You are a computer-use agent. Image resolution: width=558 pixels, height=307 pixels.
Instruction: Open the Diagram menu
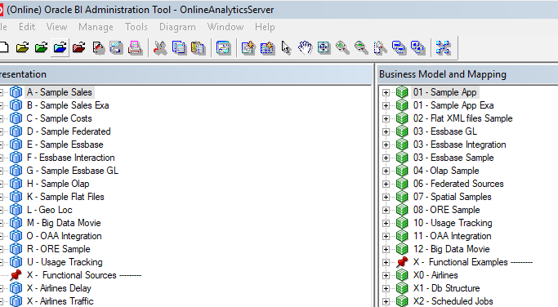[x=177, y=27]
